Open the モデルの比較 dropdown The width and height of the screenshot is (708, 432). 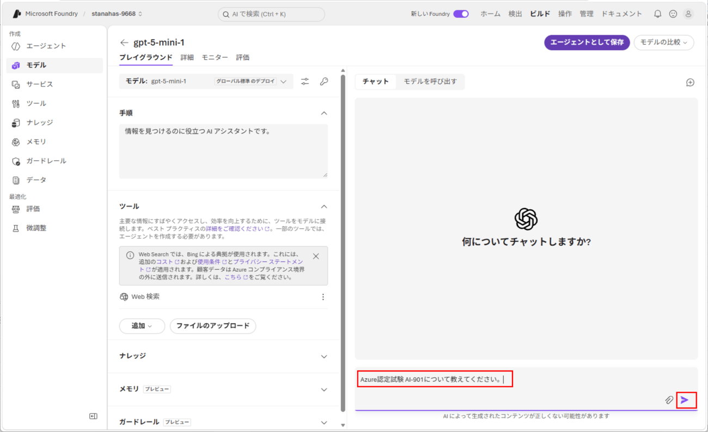(664, 42)
